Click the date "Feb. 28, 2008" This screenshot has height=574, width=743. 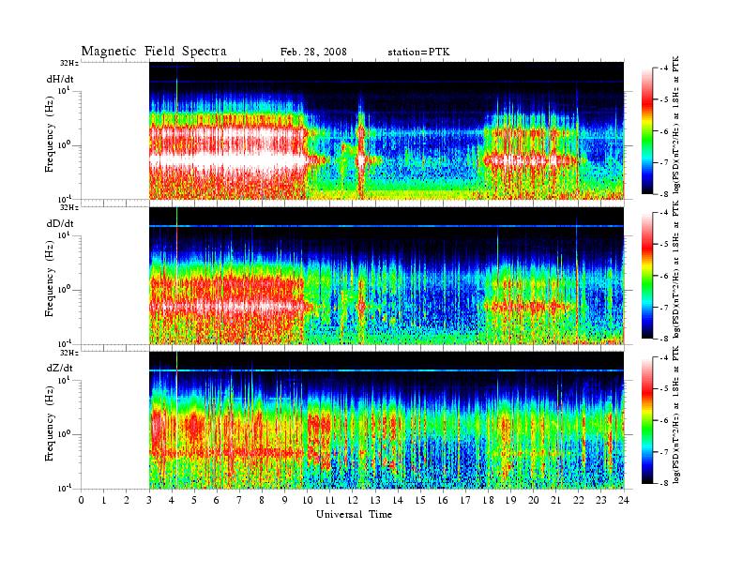coord(313,53)
